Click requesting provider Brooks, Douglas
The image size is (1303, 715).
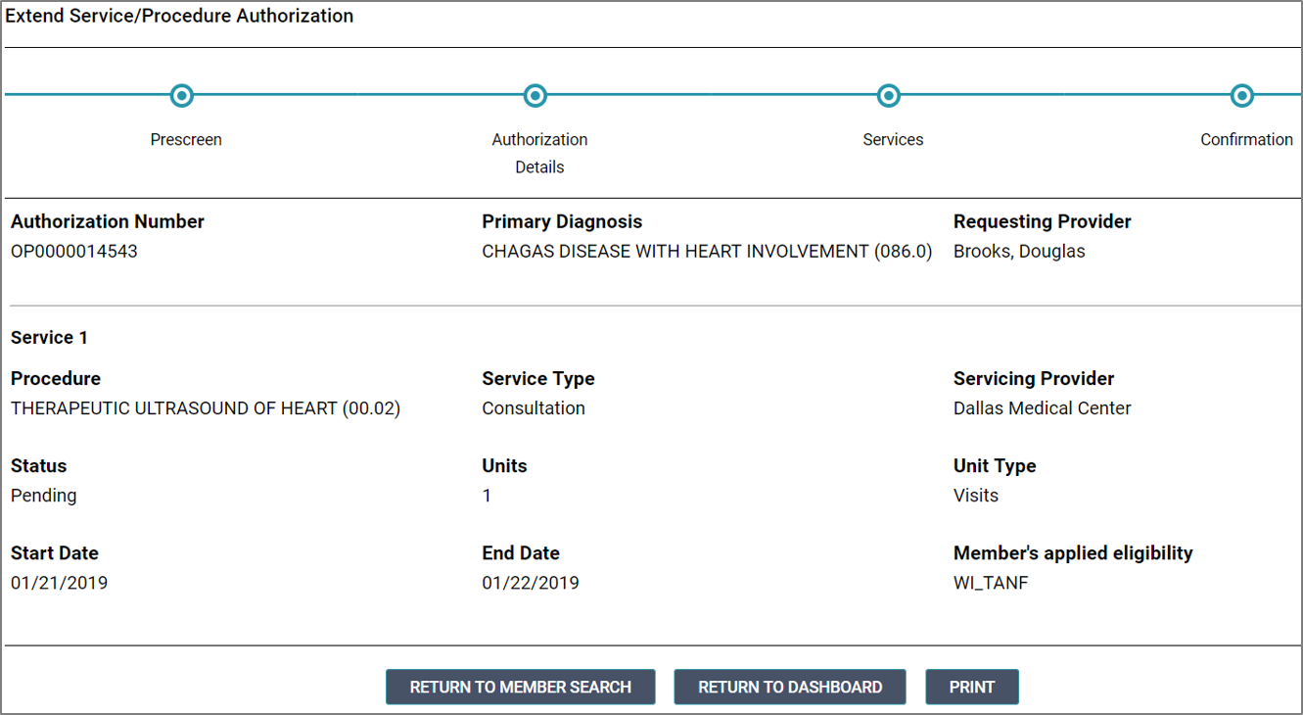[x=1019, y=252]
